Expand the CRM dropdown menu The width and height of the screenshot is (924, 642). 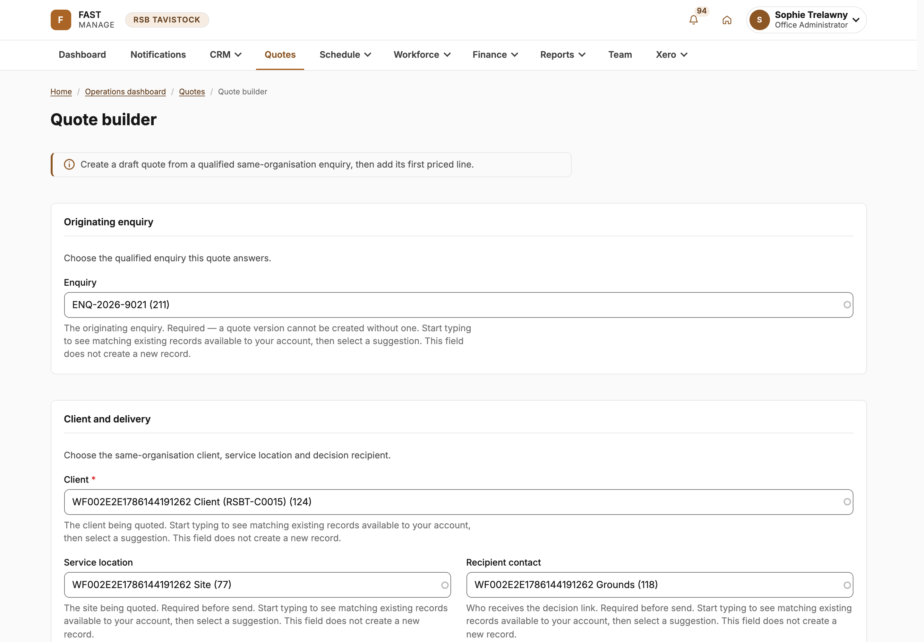click(x=226, y=55)
